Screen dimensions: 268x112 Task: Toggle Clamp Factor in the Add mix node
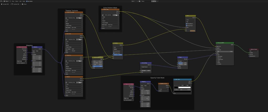click(186, 25)
